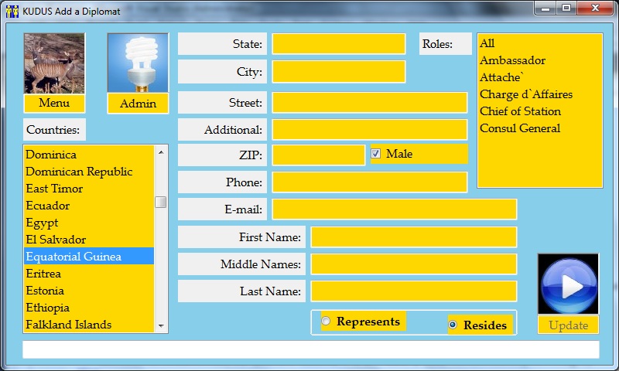The width and height of the screenshot is (619, 371).
Task: Select the Represents radio button
Action: tap(326, 322)
